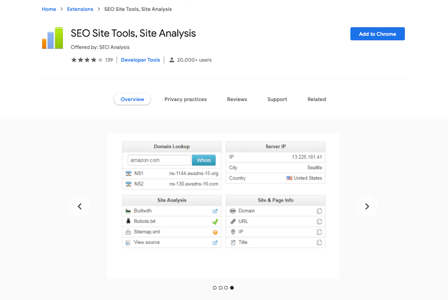Click the Domain Lookup panel header
The height and width of the screenshot is (300, 448).
click(172, 147)
